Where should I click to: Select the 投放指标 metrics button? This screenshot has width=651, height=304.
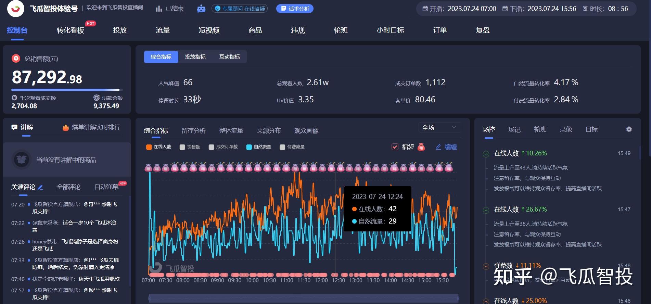point(195,57)
